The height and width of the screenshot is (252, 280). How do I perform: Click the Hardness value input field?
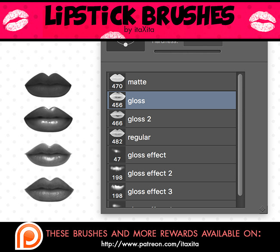(x=203, y=44)
